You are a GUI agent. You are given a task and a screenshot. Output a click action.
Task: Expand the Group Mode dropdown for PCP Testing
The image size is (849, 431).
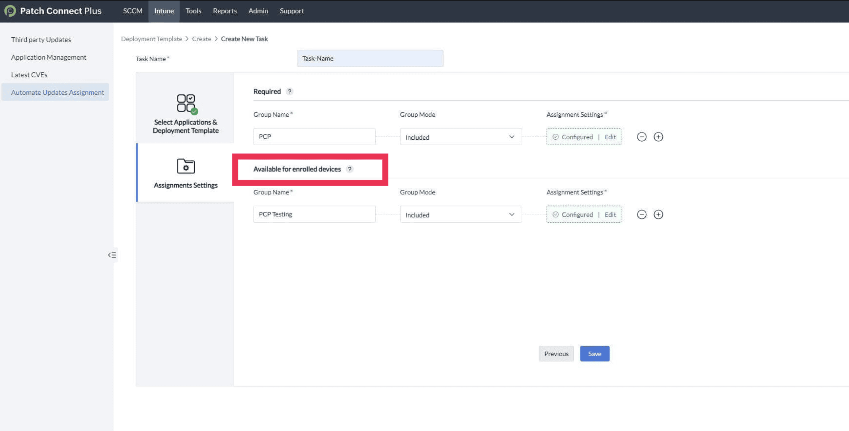(x=460, y=214)
